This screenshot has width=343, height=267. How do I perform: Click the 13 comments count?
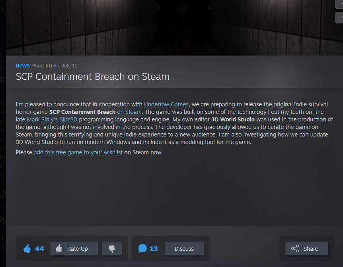click(154, 249)
